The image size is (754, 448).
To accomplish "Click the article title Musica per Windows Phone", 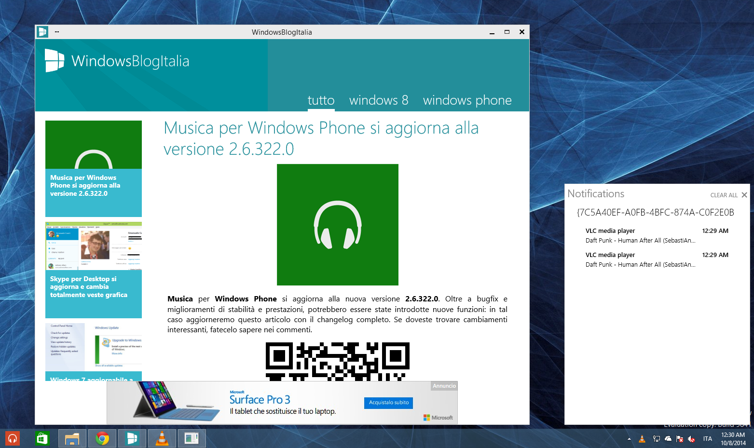I will (x=321, y=138).
